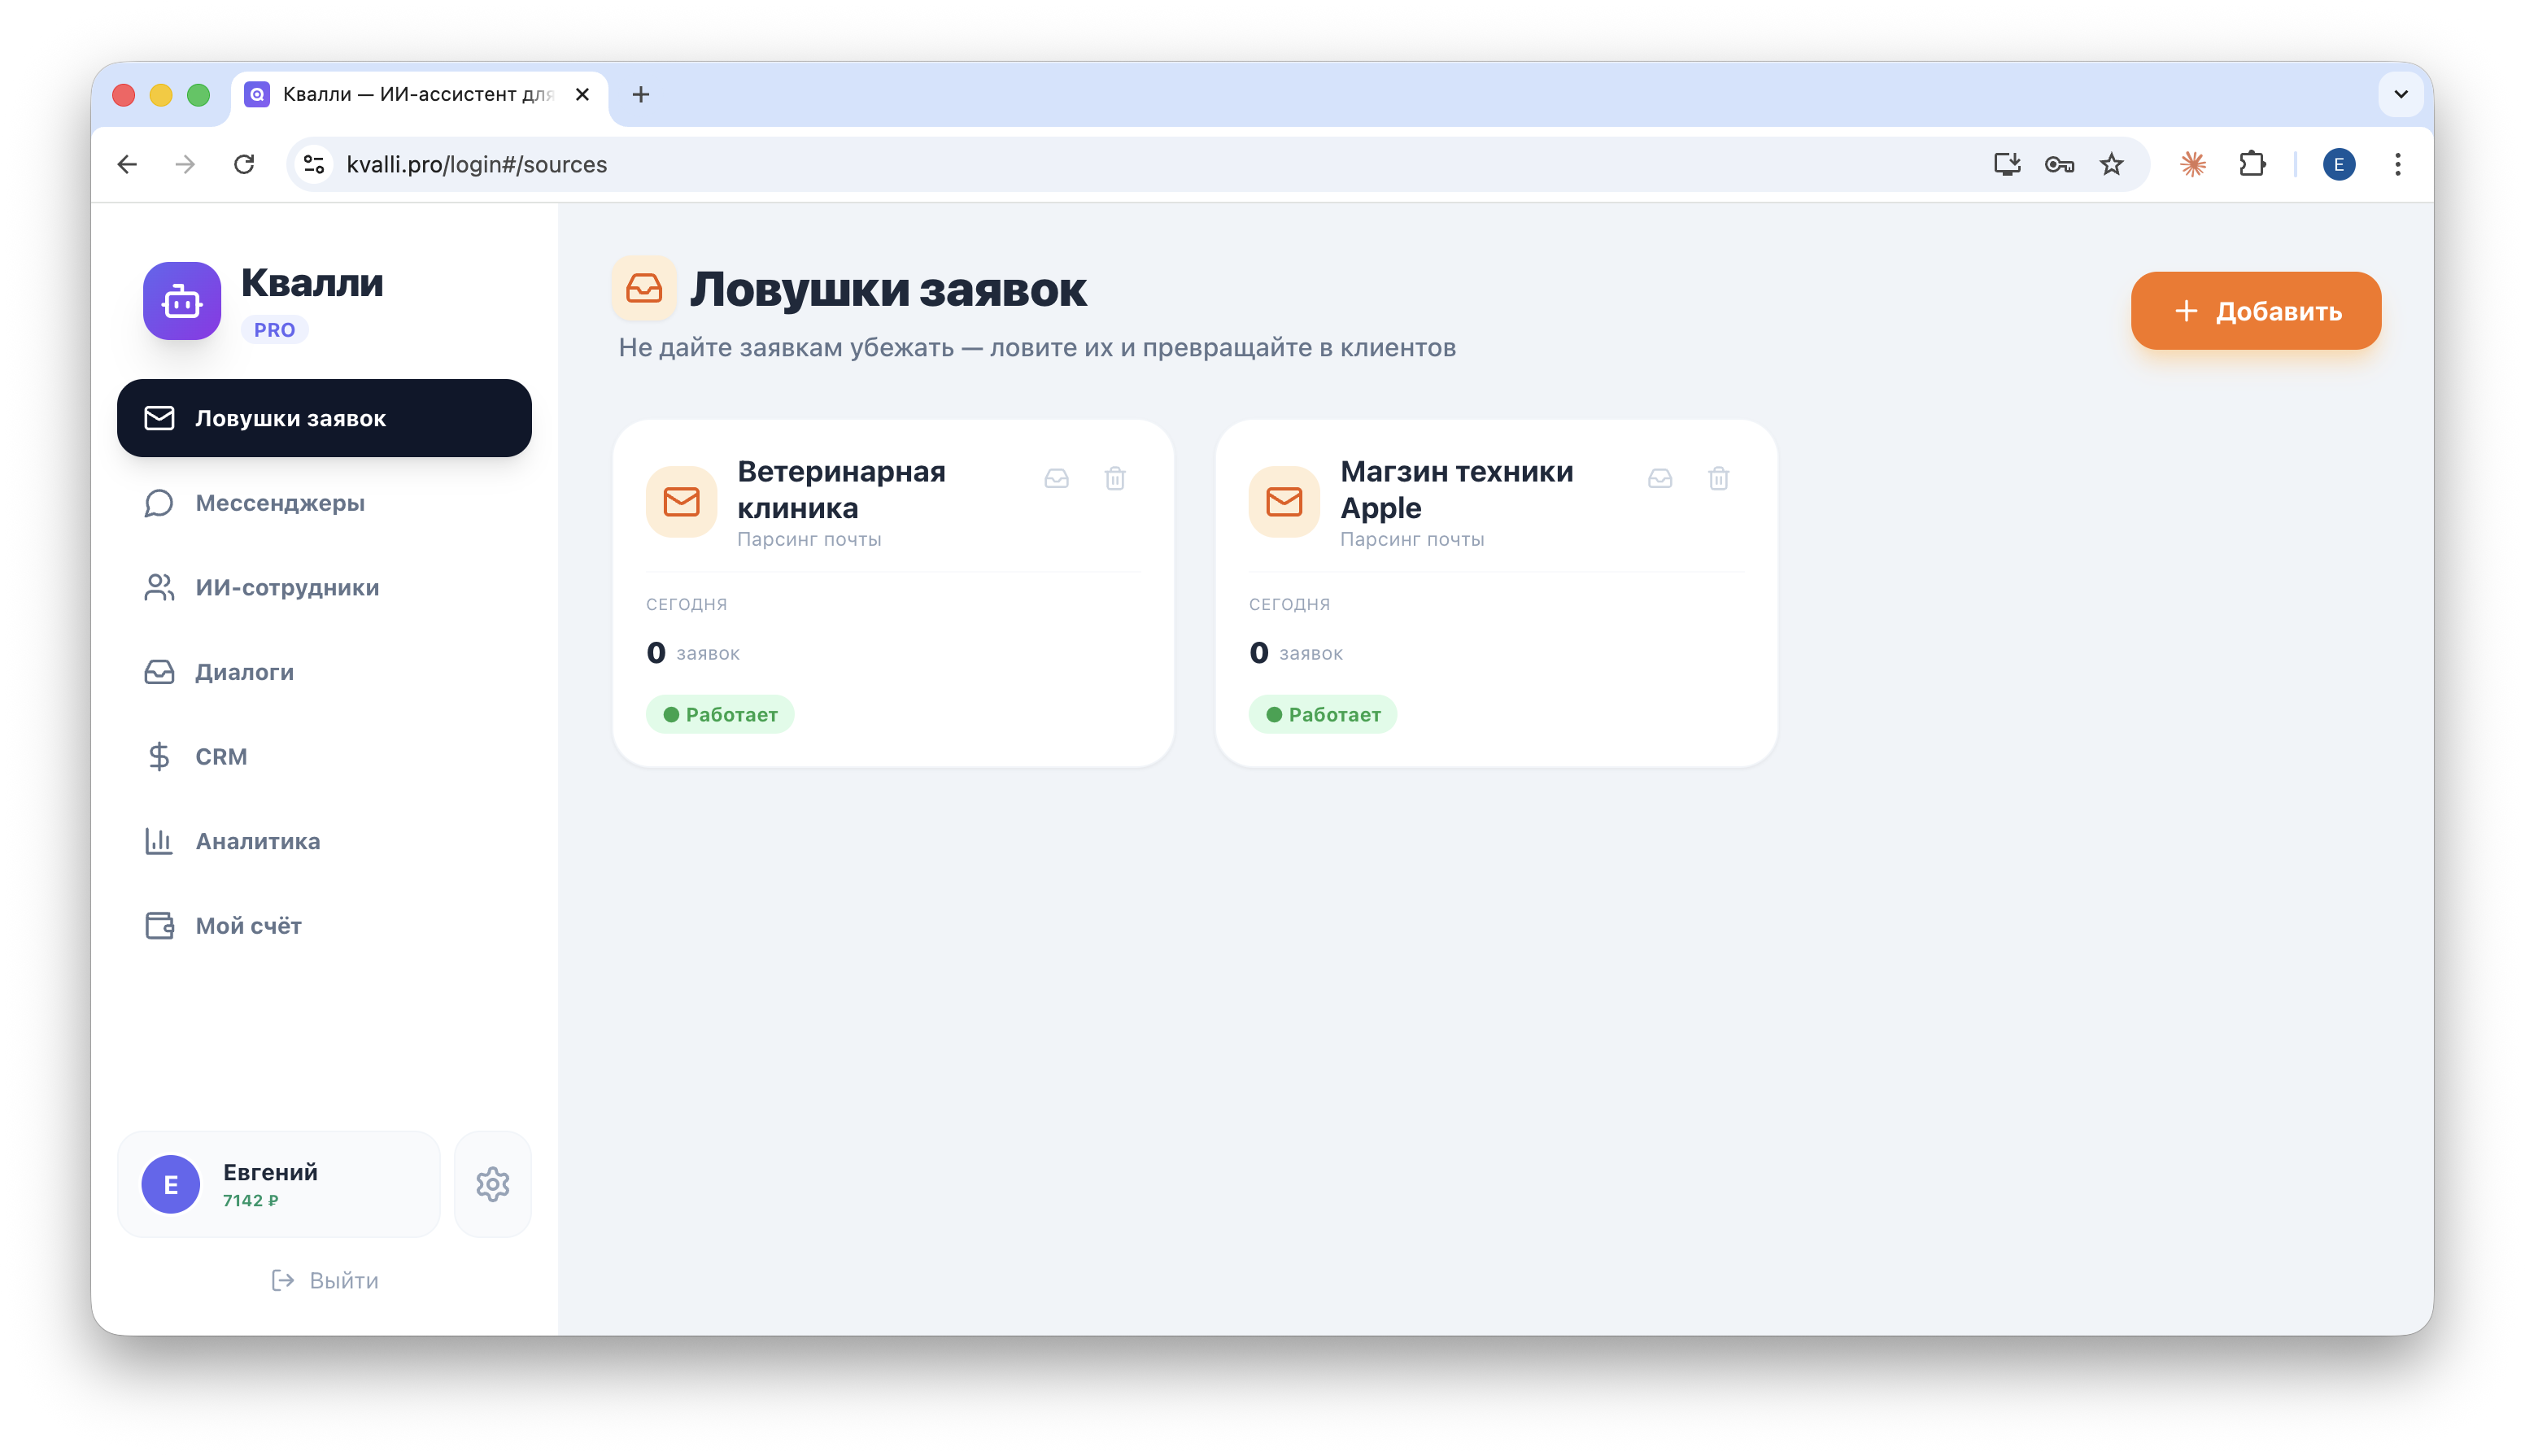Open Мой счёт wallet icon
Image resolution: width=2525 pixels, height=1456 pixels.
[x=159, y=925]
